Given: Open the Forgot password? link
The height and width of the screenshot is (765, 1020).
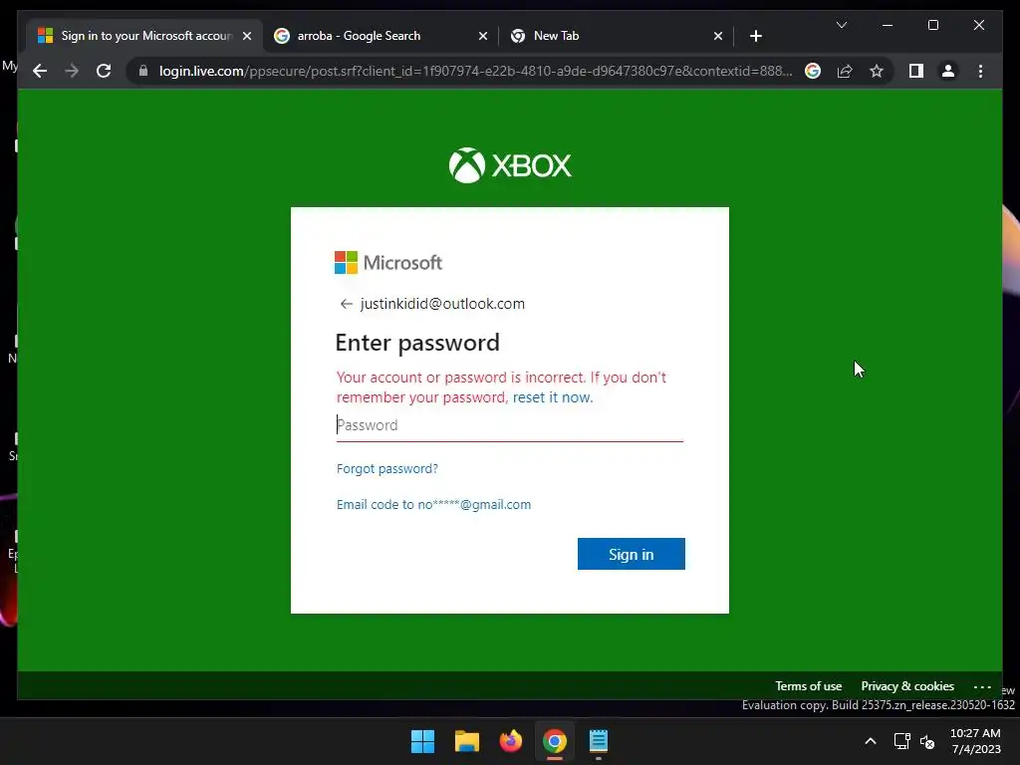Looking at the screenshot, I should [x=387, y=469].
